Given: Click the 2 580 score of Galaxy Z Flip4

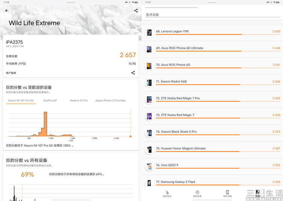Looking at the screenshot, I should point(276,182).
